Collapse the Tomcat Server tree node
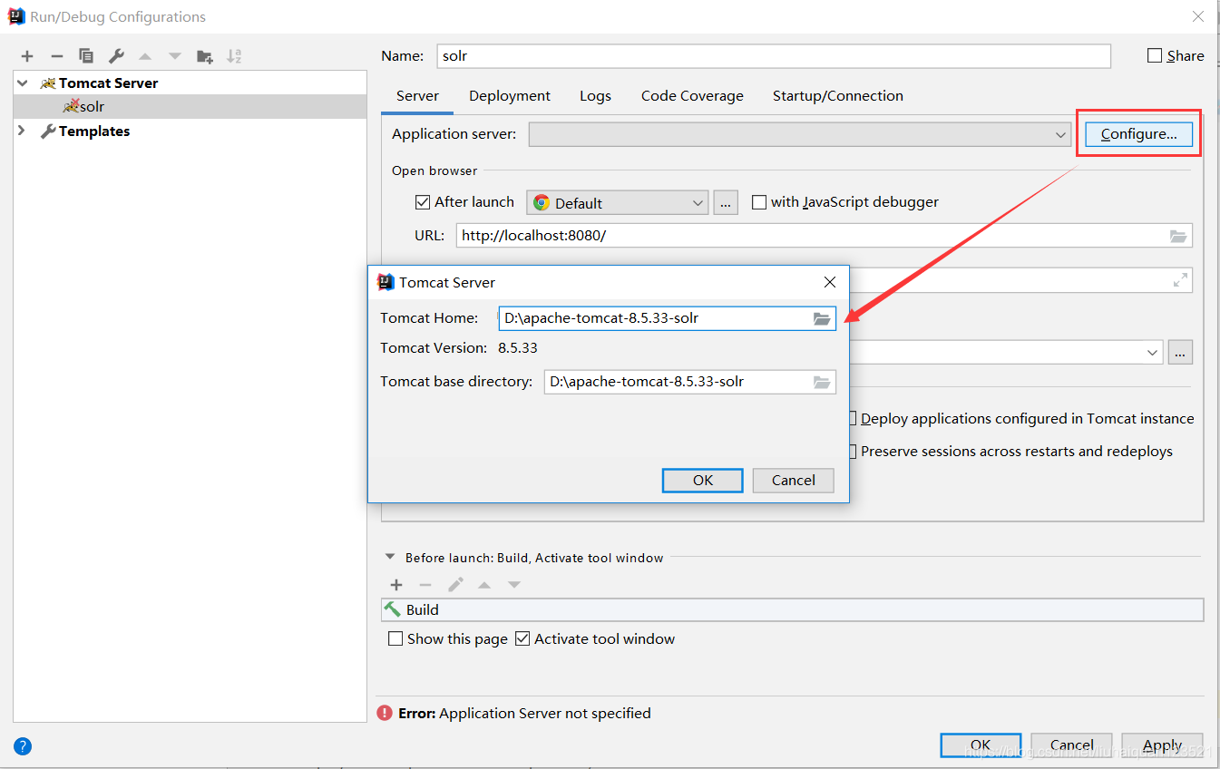 (23, 83)
